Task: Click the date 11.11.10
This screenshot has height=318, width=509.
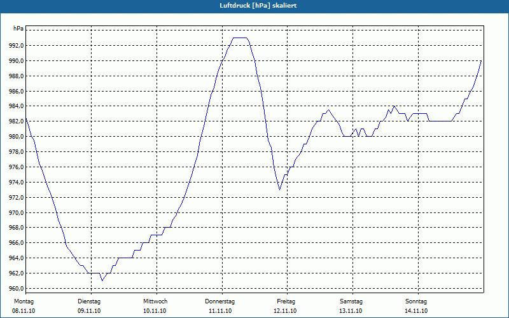Action: [220, 311]
